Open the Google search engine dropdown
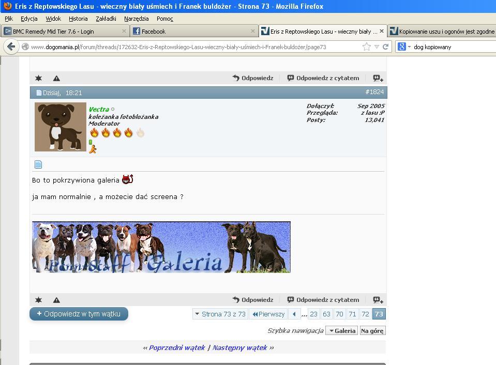Image resolution: width=496 pixels, height=365 pixels. (404, 47)
